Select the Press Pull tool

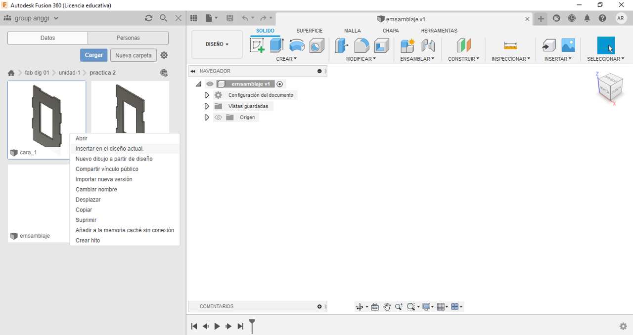341,45
